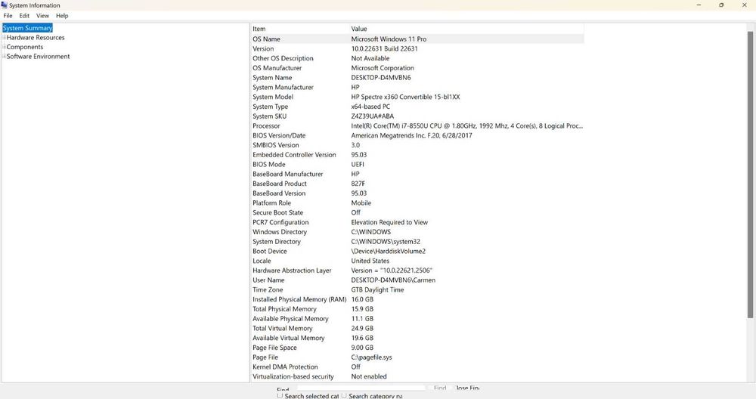The width and height of the screenshot is (756, 399).
Task: Click the Locale value United States
Action: (370, 261)
